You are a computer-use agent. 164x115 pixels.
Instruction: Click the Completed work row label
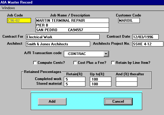tap(48, 79)
